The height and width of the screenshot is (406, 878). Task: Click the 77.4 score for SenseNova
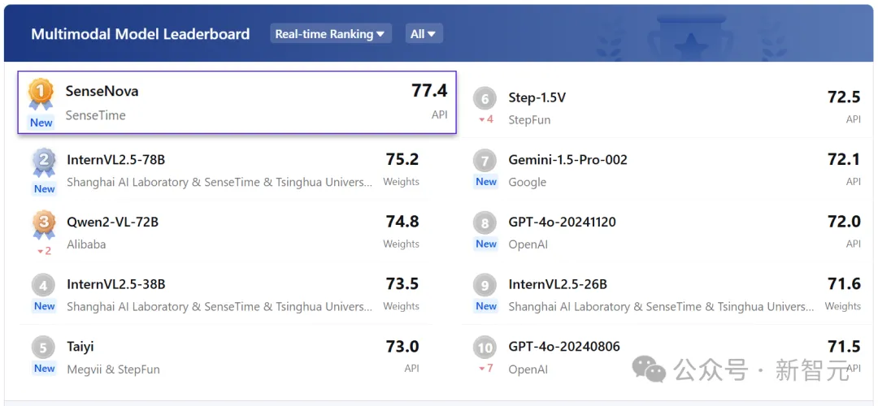429,91
